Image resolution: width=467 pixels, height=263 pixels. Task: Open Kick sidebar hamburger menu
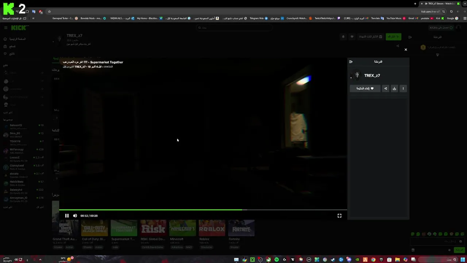(6, 28)
